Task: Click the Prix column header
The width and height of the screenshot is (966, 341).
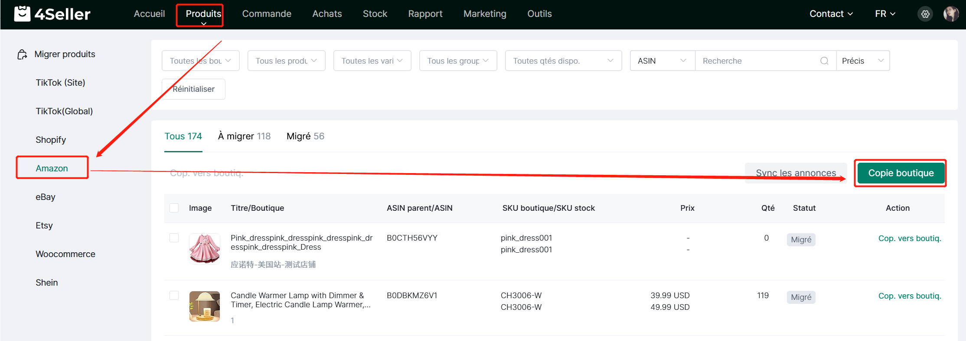Action: click(687, 208)
